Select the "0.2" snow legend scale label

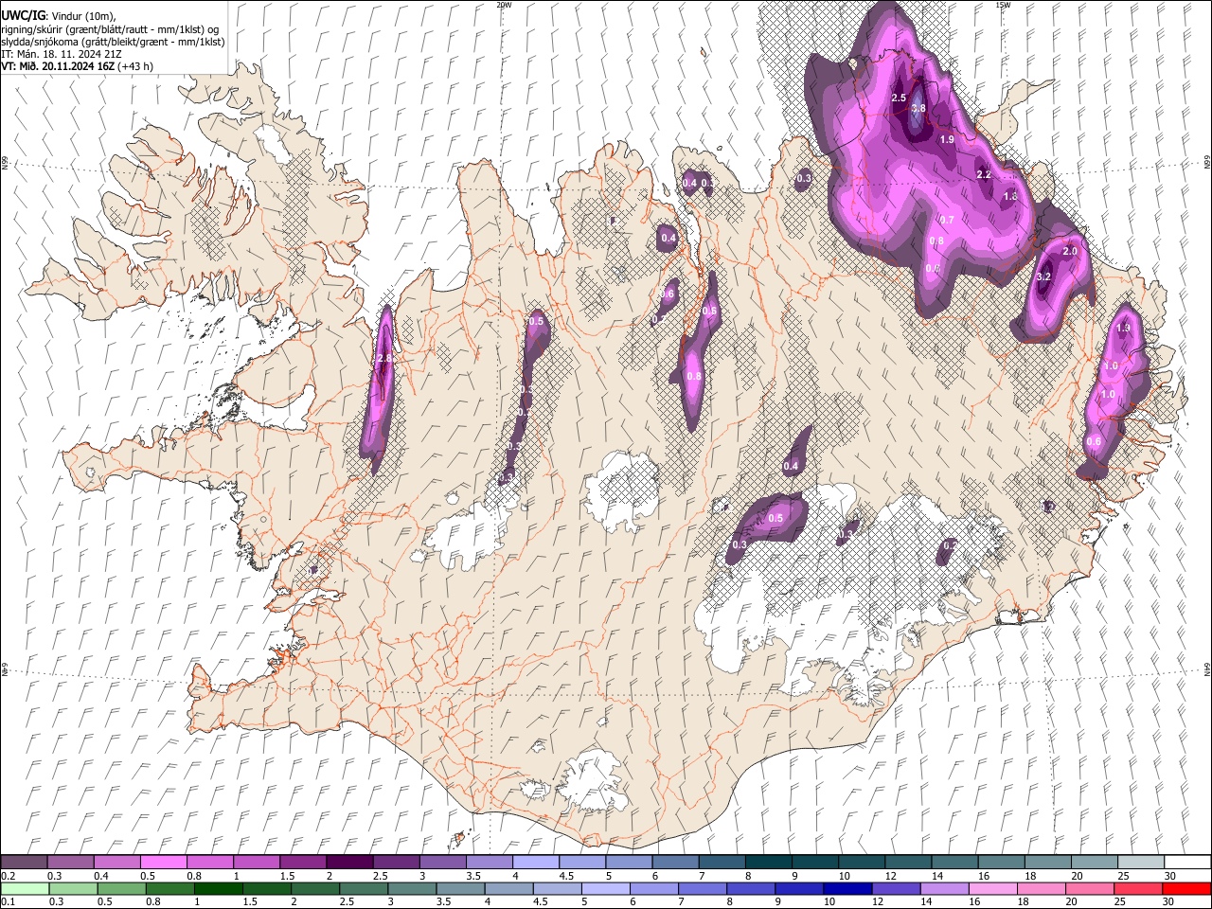[8, 876]
